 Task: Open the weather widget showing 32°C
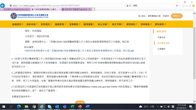click(147, 107)
